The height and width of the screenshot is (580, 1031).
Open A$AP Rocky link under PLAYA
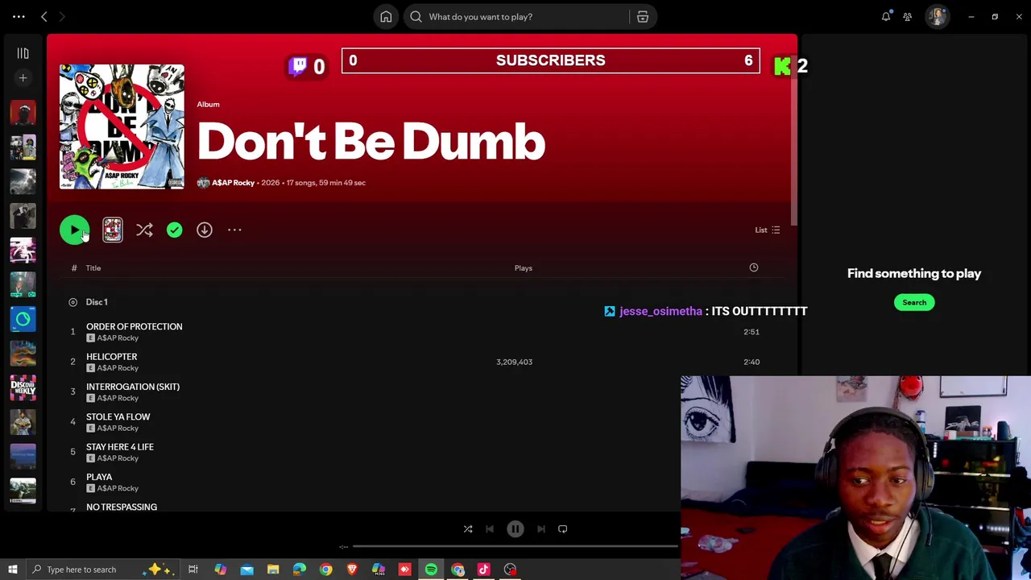(x=118, y=488)
